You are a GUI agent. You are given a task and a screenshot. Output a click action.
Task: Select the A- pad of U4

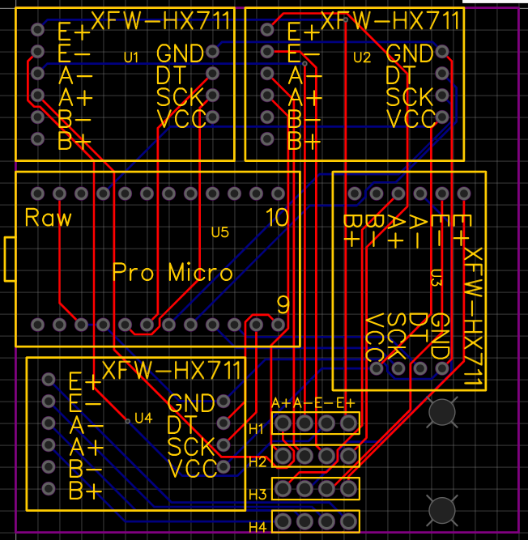click(x=49, y=423)
